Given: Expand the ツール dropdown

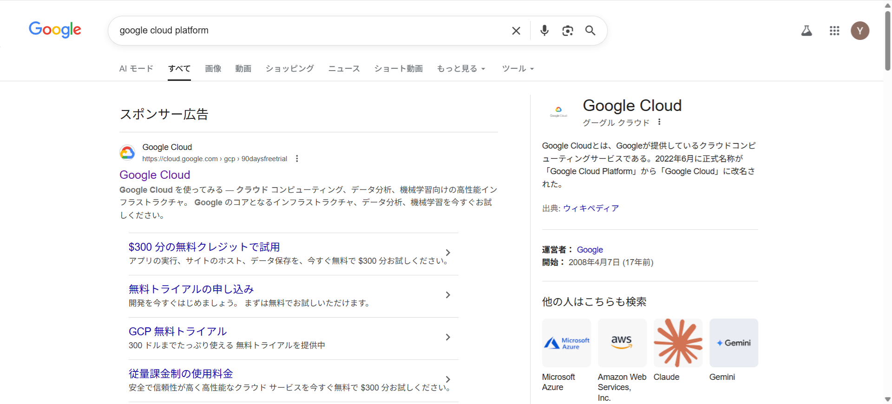Looking at the screenshot, I should point(518,69).
